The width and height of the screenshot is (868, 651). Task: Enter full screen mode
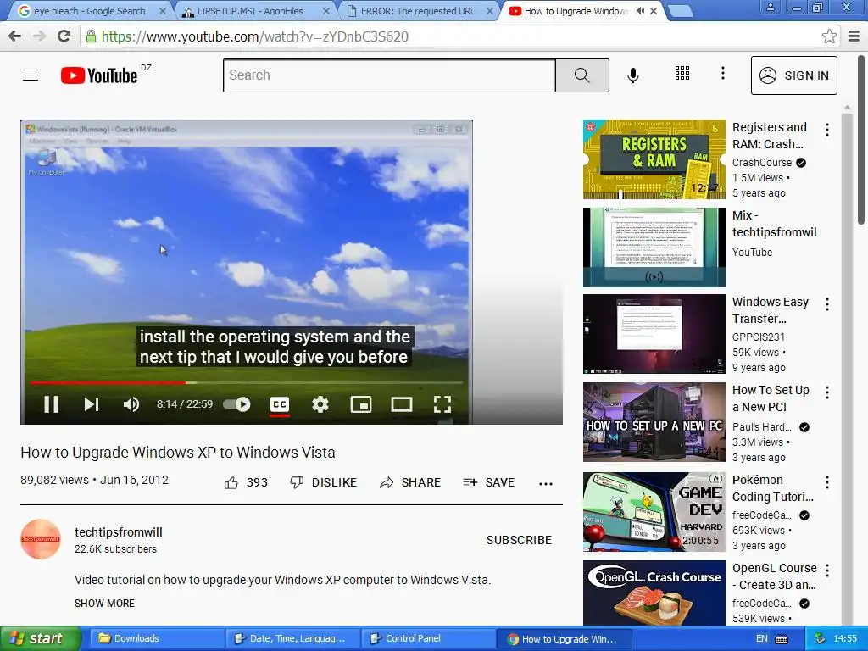tap(442, 404)
